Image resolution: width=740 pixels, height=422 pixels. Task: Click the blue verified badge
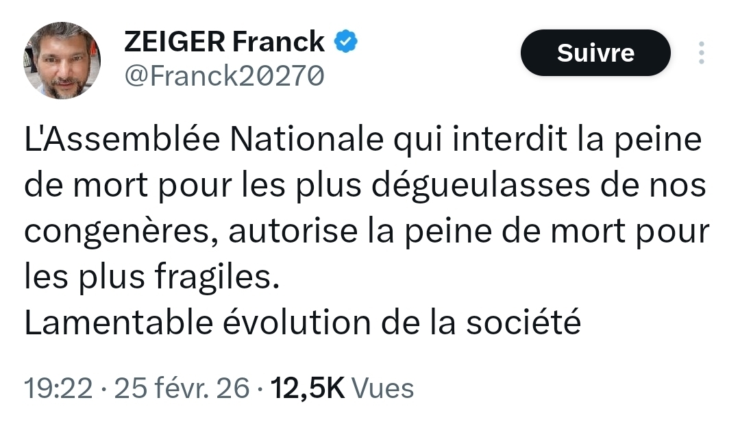click(345, 42)
